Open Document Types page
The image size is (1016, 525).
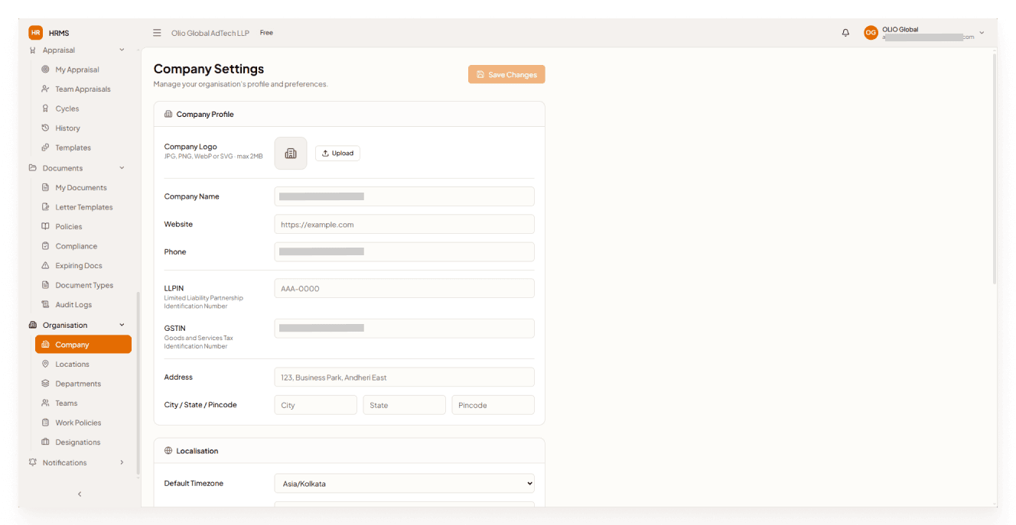(x=83, y=285)
